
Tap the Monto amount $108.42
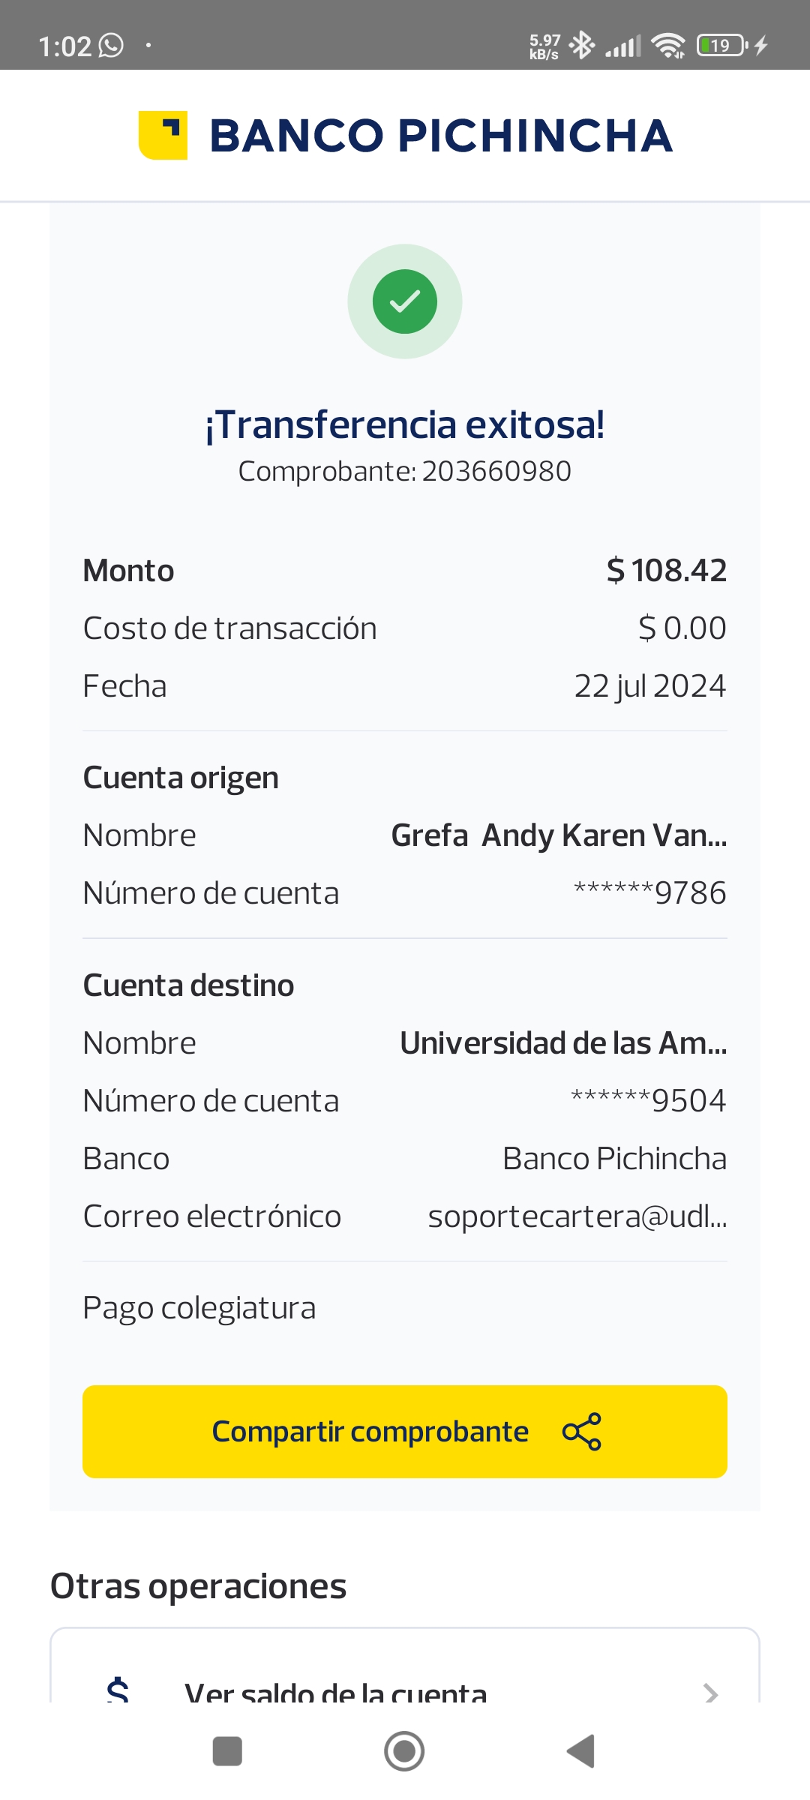(666, 571)
